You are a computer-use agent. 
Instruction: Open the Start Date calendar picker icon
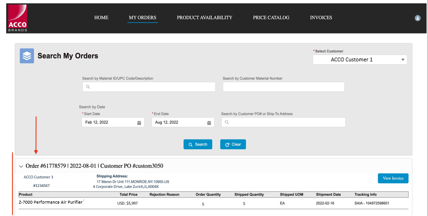[139, 123]
